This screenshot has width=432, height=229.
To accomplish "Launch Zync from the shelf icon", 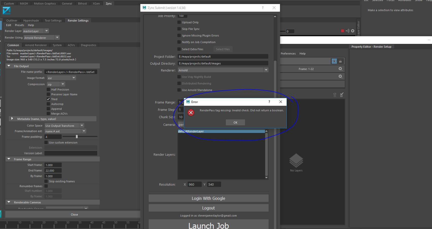I will pyautogui.click(x=7, y=11).
